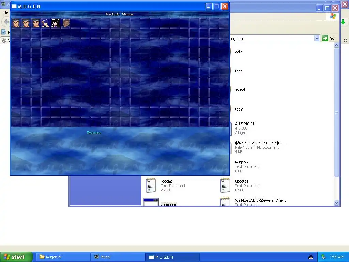Expand the address bar dropdown arrow
The width and height of the screenshot is (349, 262).
pos(317,38)
